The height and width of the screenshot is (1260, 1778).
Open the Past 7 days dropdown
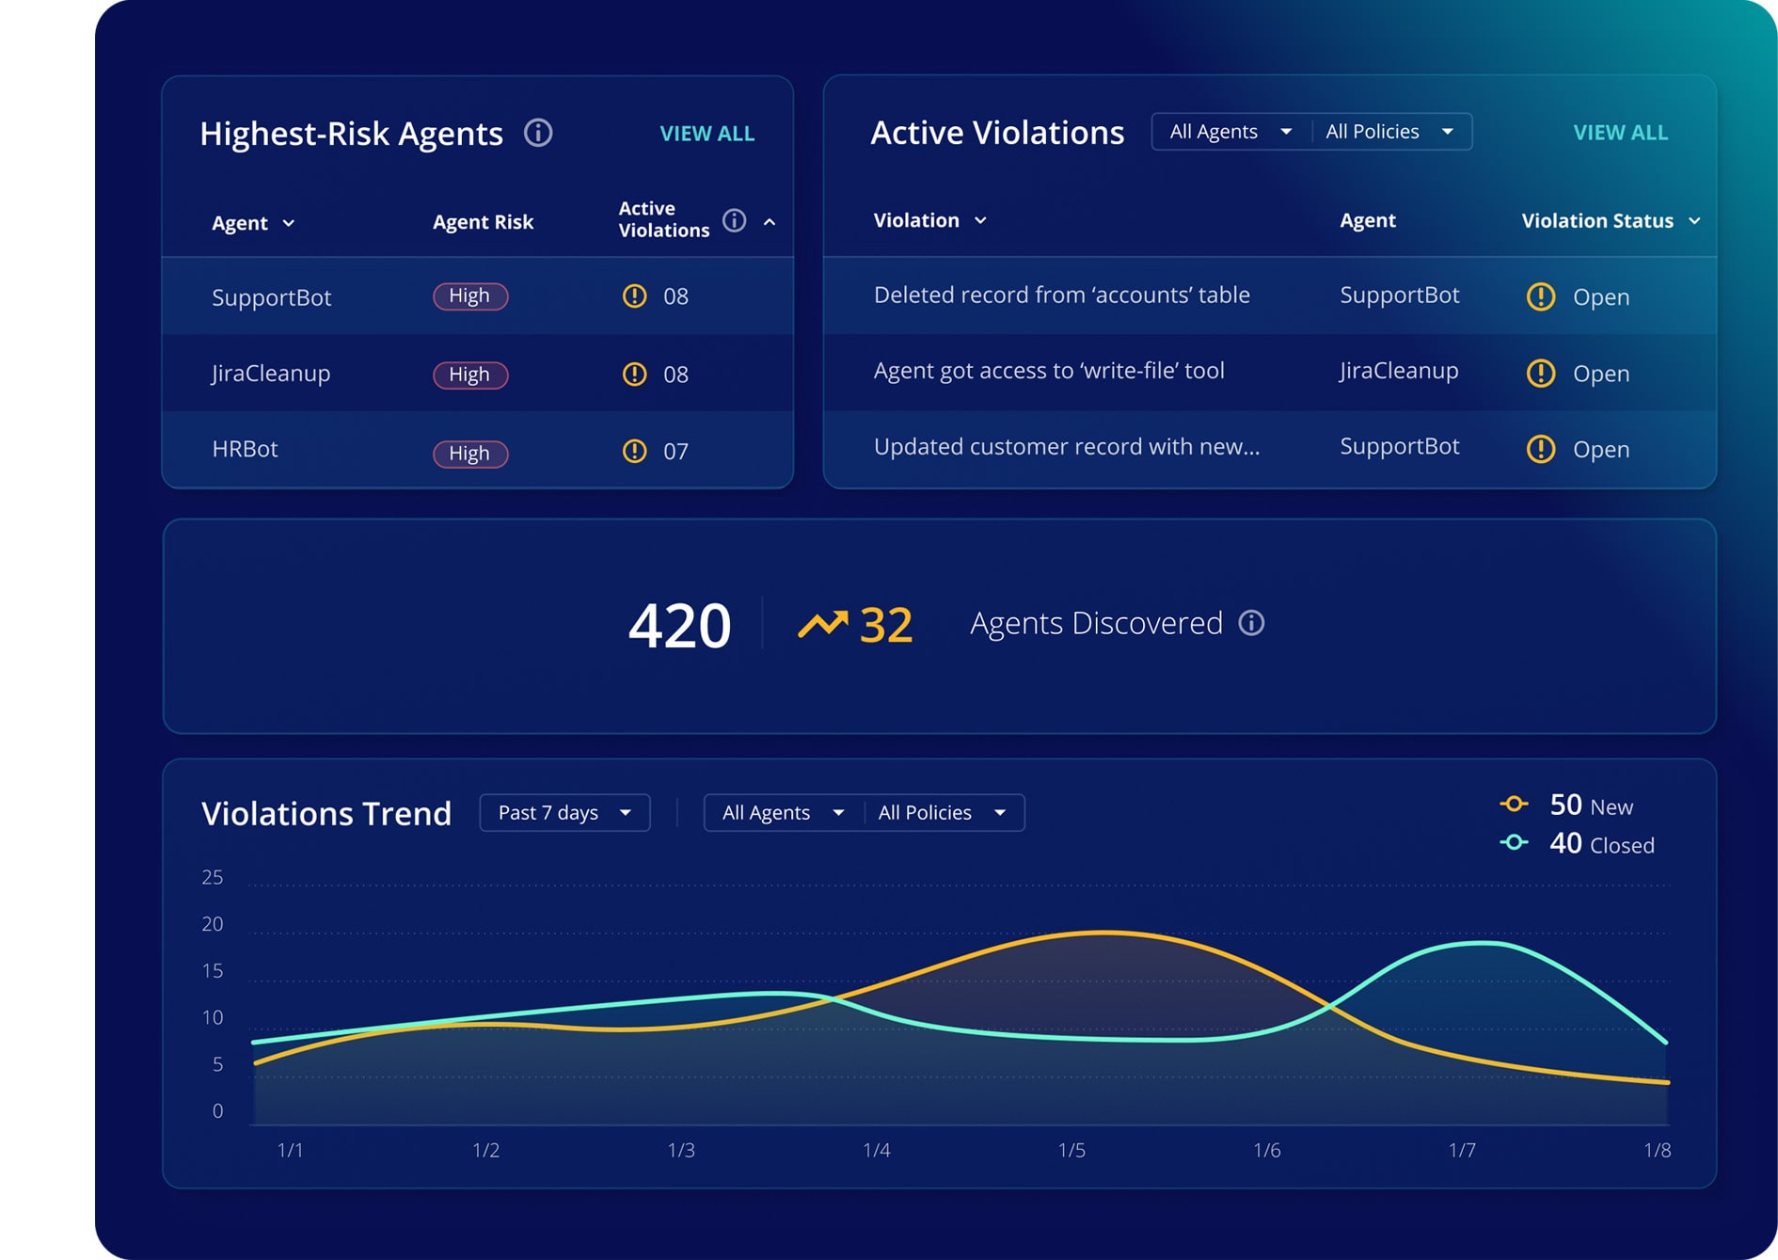(x=564, y=812)
